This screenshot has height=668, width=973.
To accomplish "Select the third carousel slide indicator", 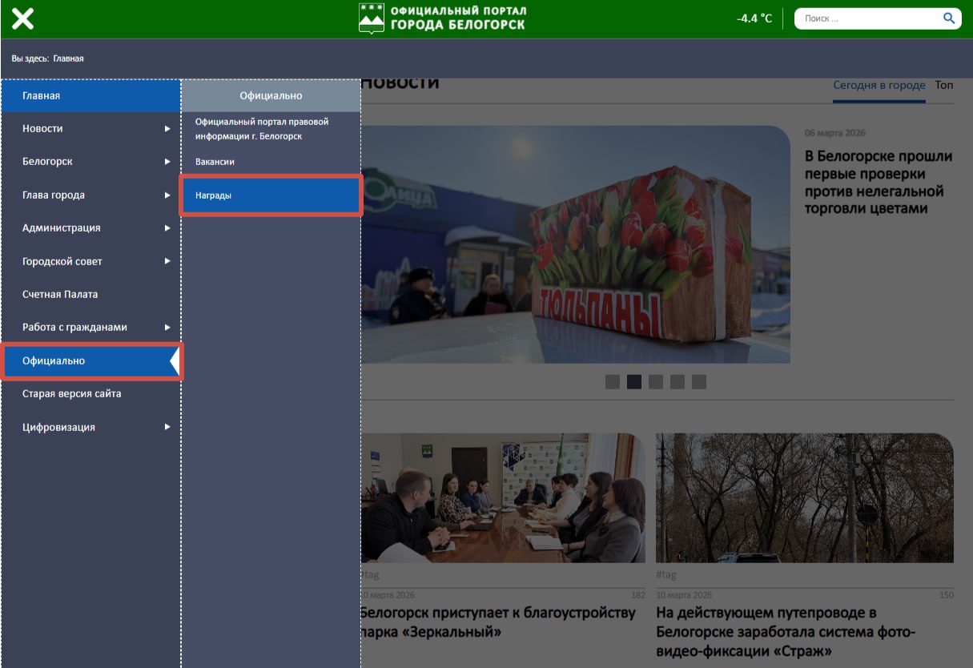I will tap(656, 382).
